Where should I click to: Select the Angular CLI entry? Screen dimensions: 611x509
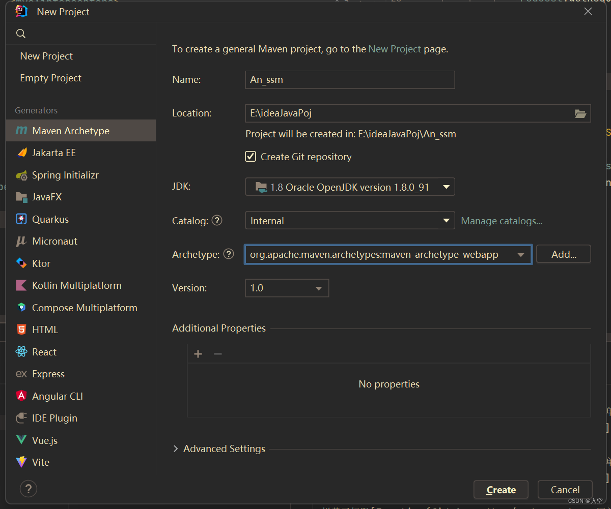81,396
